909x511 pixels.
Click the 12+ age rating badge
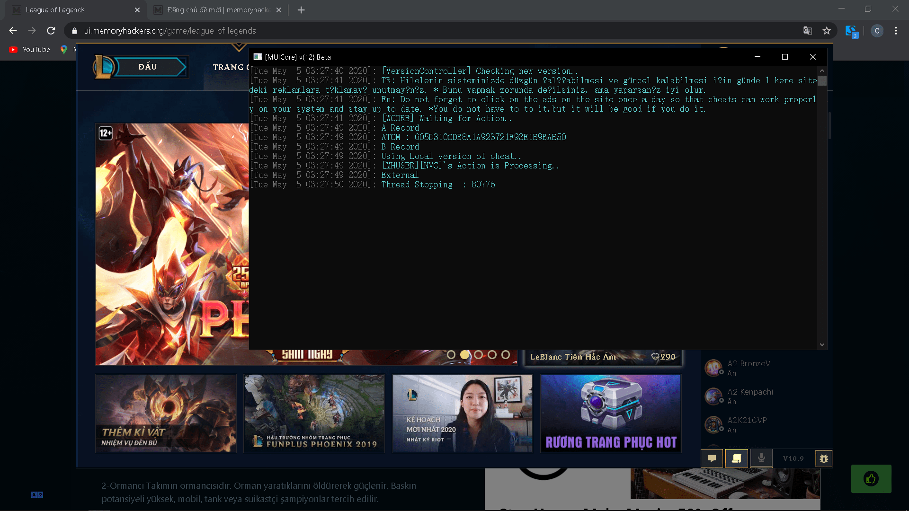pyautogui.click(x=106, y=133)
